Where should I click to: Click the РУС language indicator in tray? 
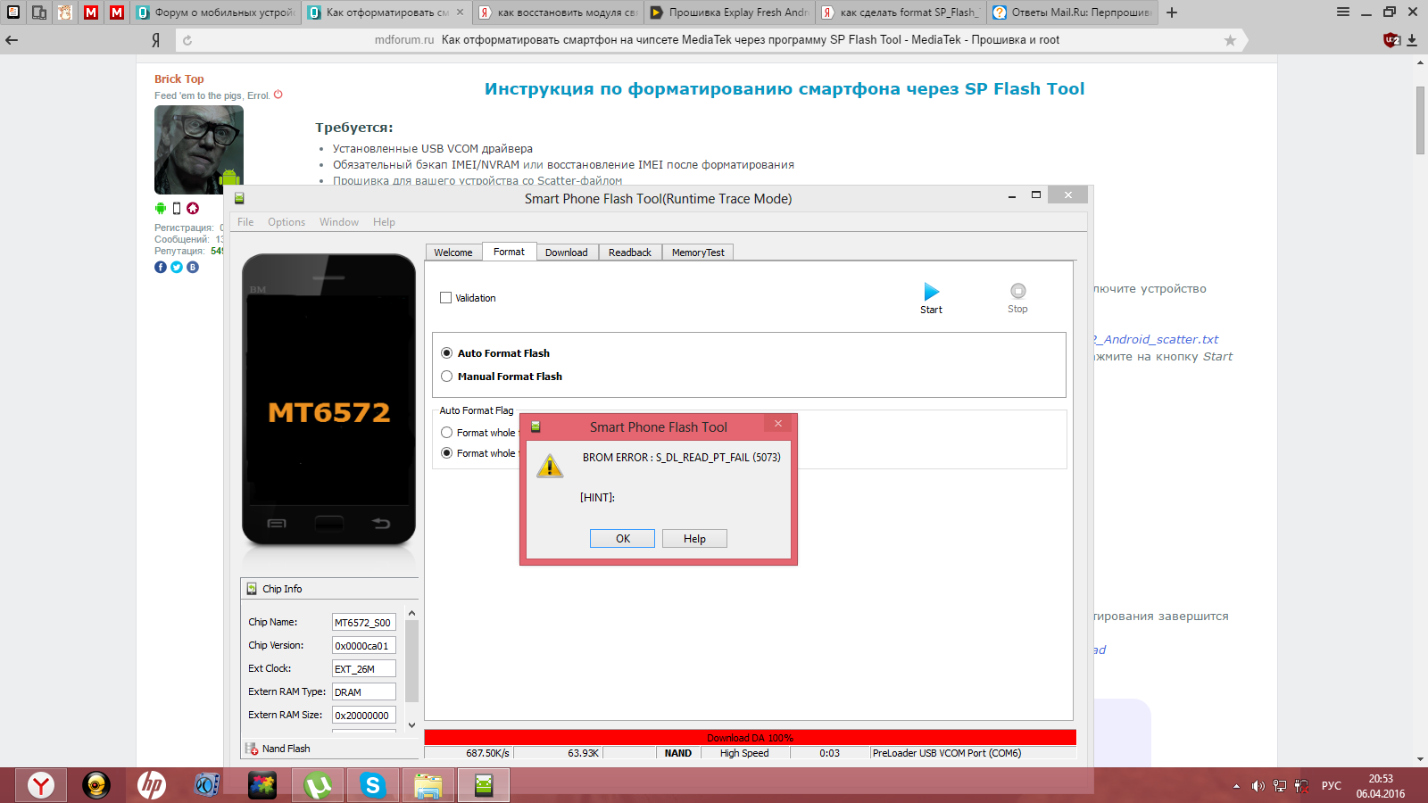[1332, 786]
